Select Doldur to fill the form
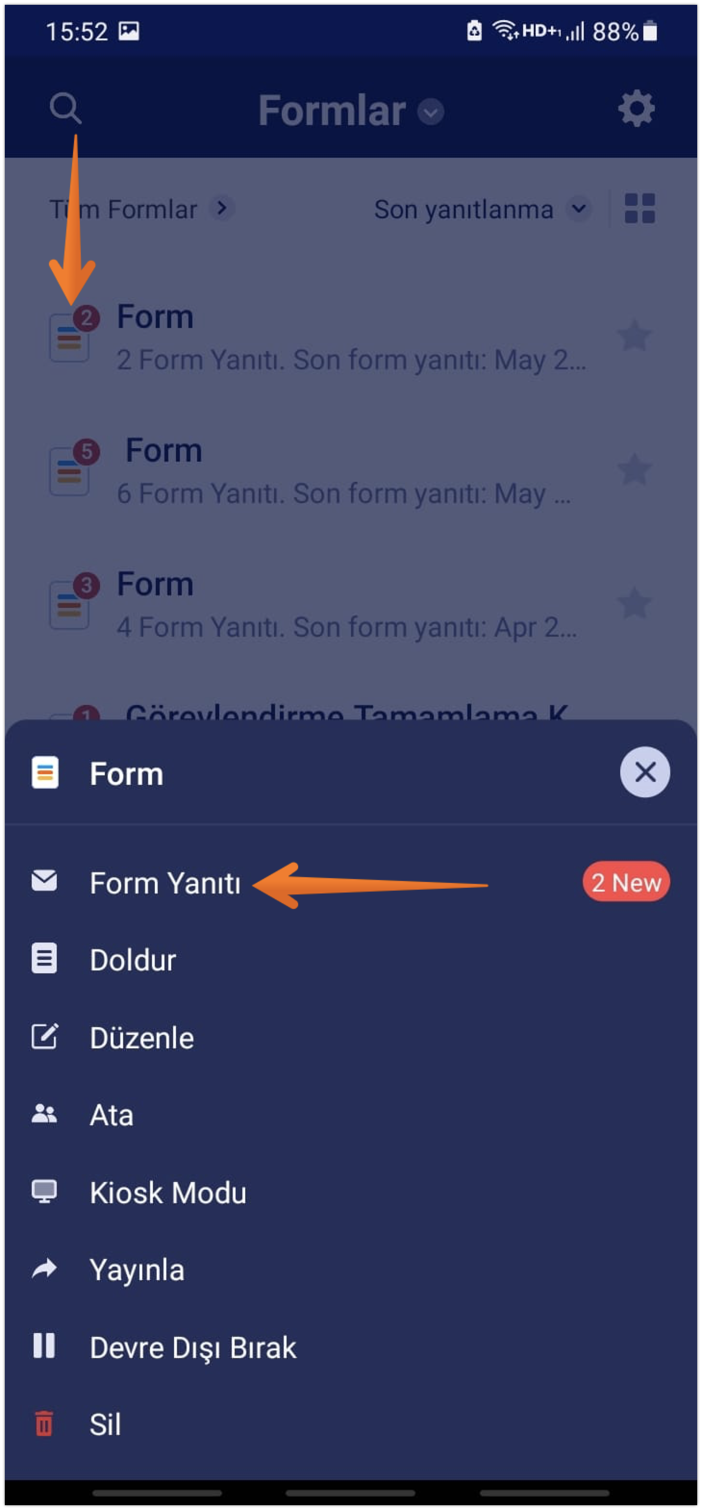702x1510 pixels. (x=133, y=960)
